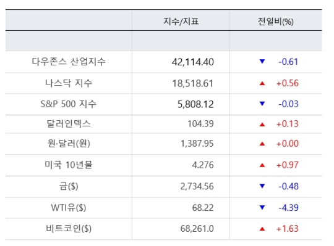Viewport: 334px width, 246px height.
Task: Click the blue down arrow for 금($)
Action: pyautogui.click(x=262, y=186)
